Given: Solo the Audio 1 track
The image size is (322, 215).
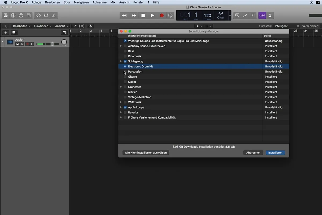Looking at the screenshot, I should [x=22, y=44].
